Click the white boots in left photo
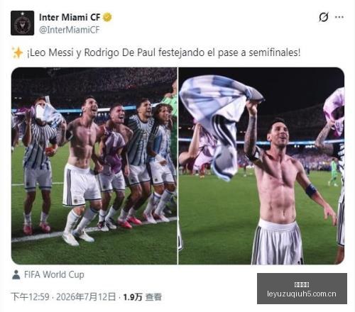This screenshot has width=355, height=312. (78, 237)
